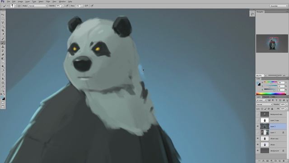Click the Navigator preview thumbnail
Image resolution: width=289 pixels, height=163 pixels.
click(272, 43)
